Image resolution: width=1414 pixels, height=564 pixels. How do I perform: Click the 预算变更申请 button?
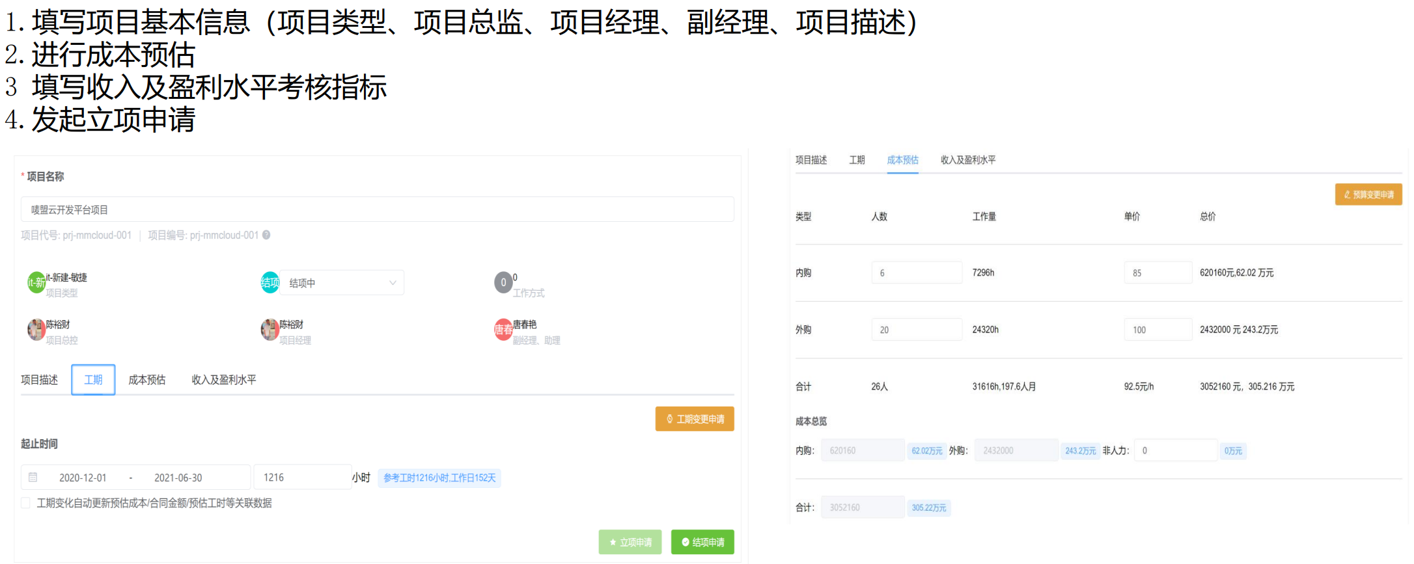[x=1368, y=195]
